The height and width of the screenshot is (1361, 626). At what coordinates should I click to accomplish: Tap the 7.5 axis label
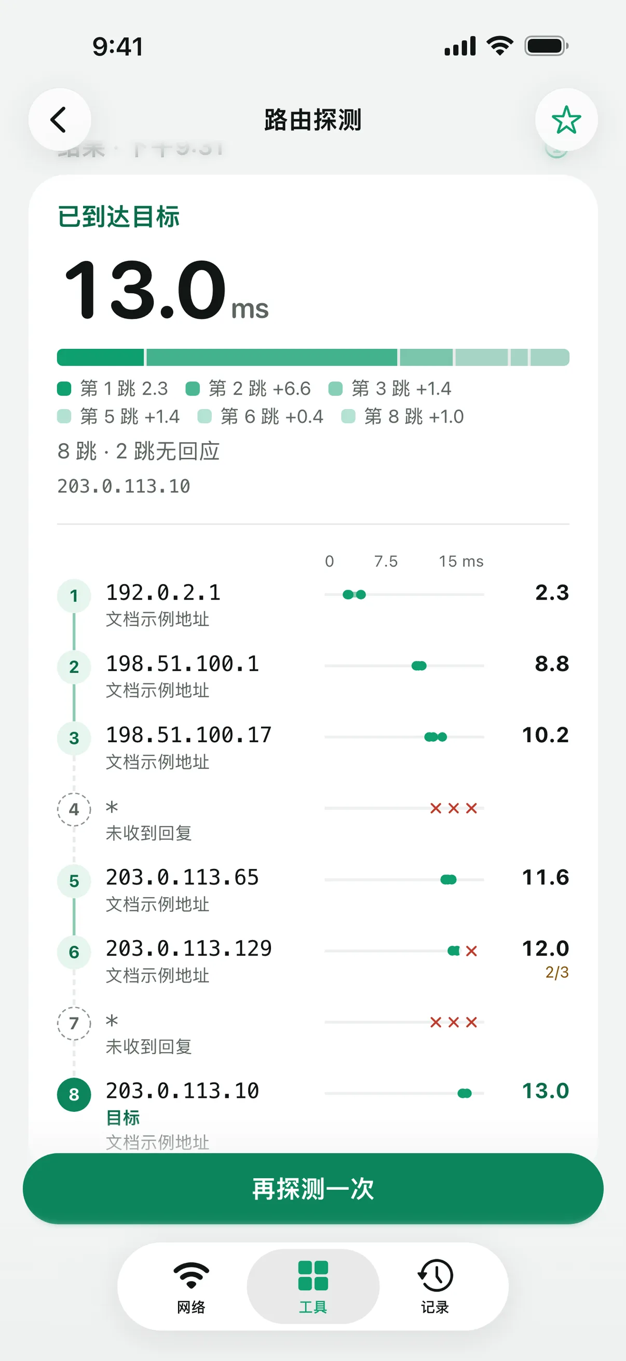pyautogui.click(x=386, y=562)
